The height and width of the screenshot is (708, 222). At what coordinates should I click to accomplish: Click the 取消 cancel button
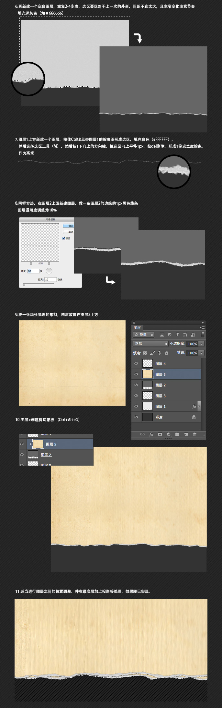click(68, 232)
